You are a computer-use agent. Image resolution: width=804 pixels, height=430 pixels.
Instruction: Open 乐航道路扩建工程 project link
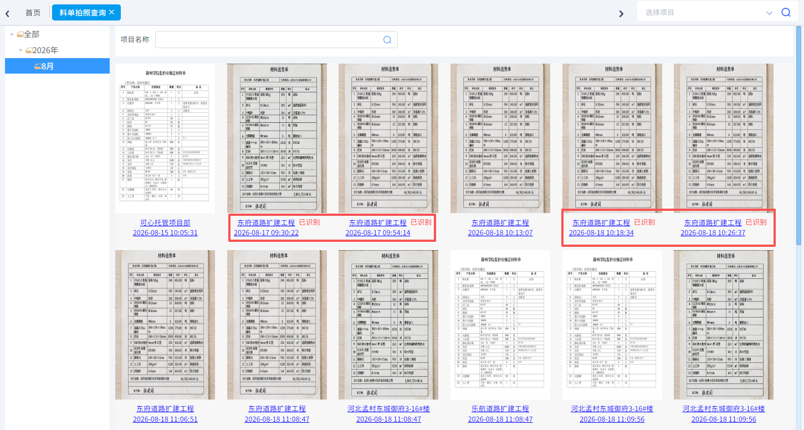(500, 408)
